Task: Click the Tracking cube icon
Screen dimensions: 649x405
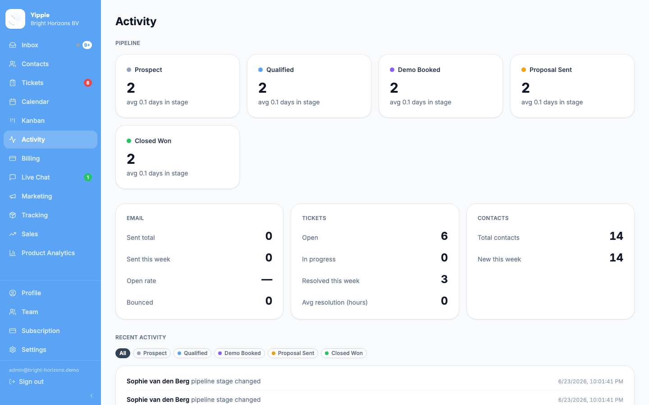Action: (13, 215)
